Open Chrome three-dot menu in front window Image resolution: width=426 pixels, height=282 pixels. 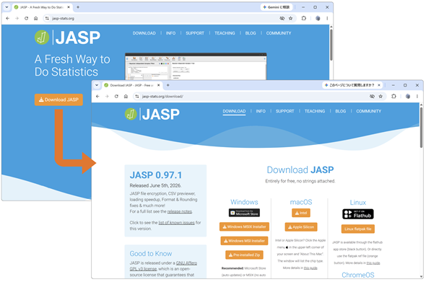point(417,97)
